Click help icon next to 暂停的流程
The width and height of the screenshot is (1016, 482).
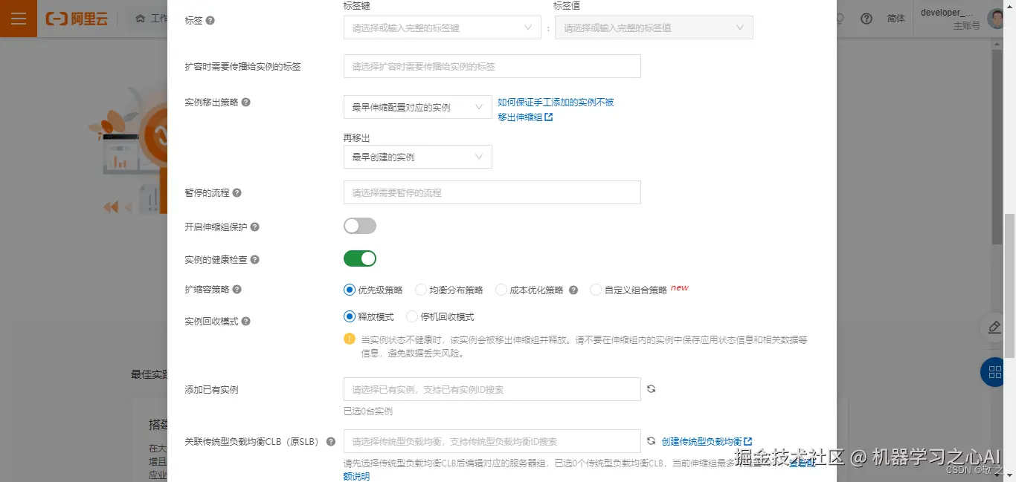[237, 193]
